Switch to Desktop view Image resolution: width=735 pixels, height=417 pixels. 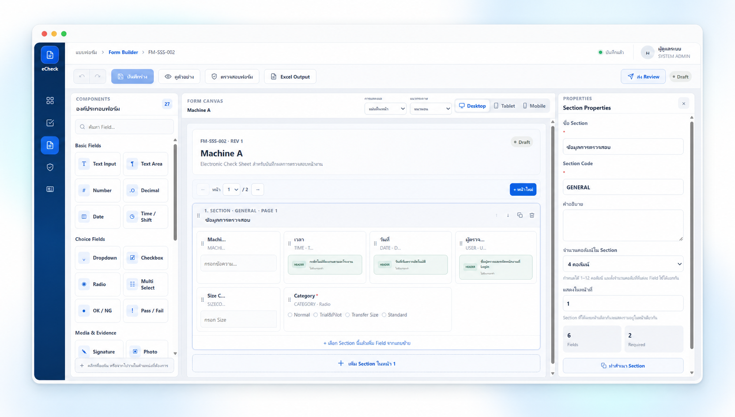(x=472, y=106)
